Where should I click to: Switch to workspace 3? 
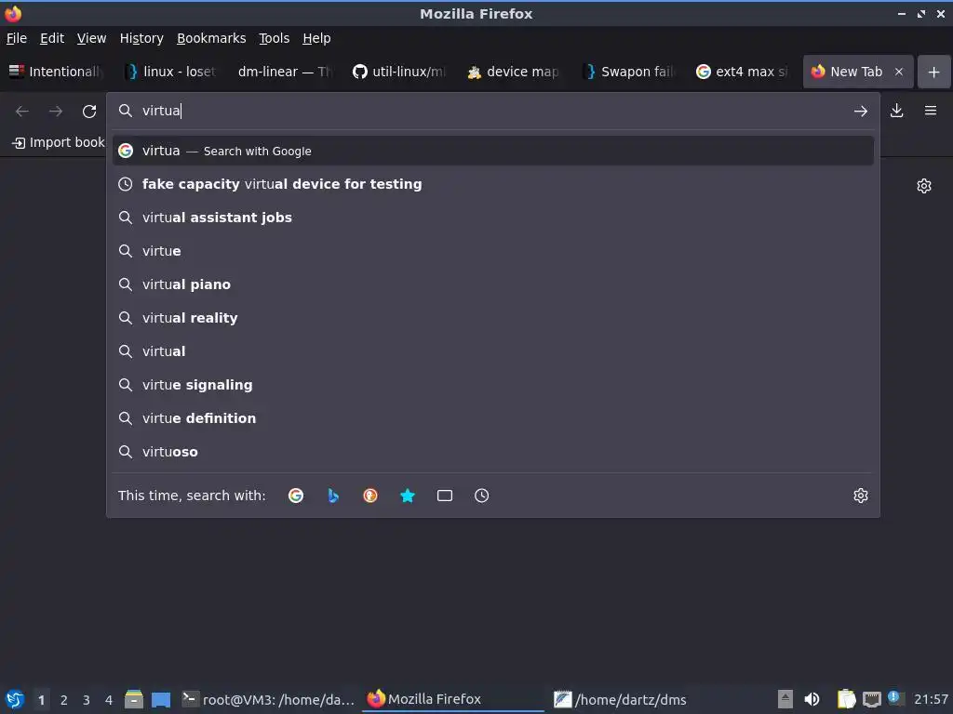[87, 700]
